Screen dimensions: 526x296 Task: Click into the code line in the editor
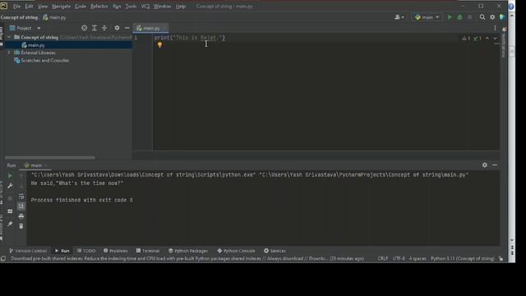pos(190,38)
